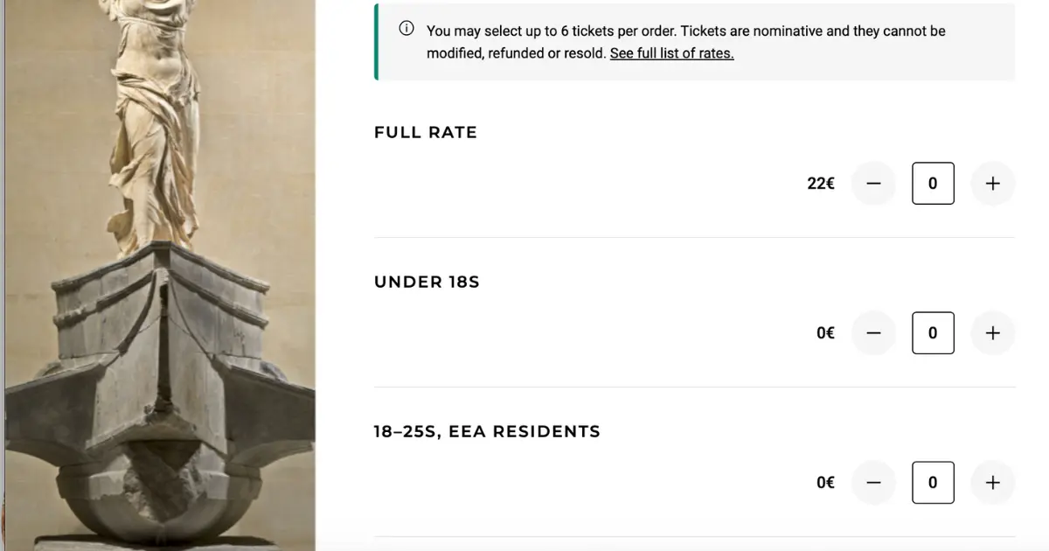Click the FULL RATE heading

pos(426,133)
